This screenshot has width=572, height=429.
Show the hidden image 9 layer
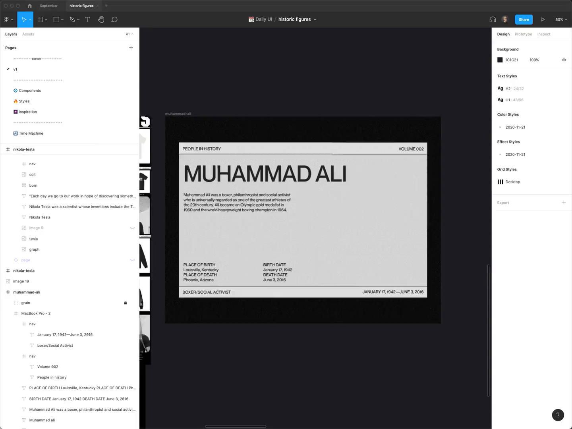[x=132, y=228]
